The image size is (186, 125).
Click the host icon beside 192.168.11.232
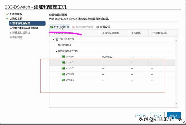tap(57, 39)
